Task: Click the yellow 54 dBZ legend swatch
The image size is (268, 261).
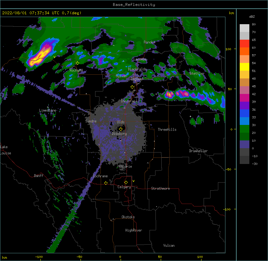Action: 244,67
